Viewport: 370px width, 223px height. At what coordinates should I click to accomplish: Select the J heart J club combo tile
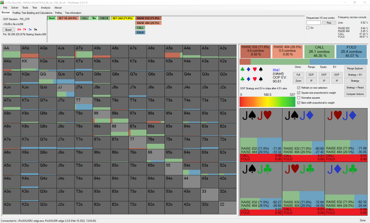pos(303,189)
